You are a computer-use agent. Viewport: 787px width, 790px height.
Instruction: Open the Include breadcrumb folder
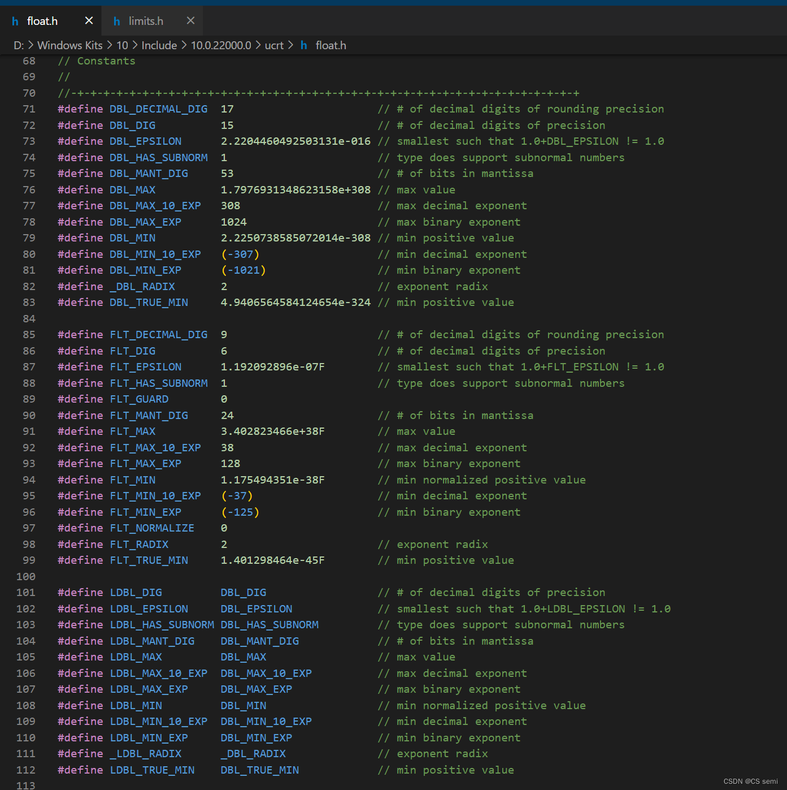(159, 45)
